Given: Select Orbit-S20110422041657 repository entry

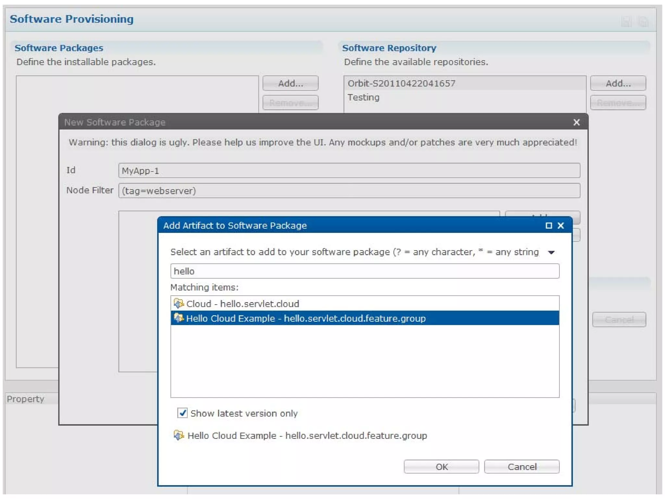Looking at the screenshot, I should click(x=401, y=83).
